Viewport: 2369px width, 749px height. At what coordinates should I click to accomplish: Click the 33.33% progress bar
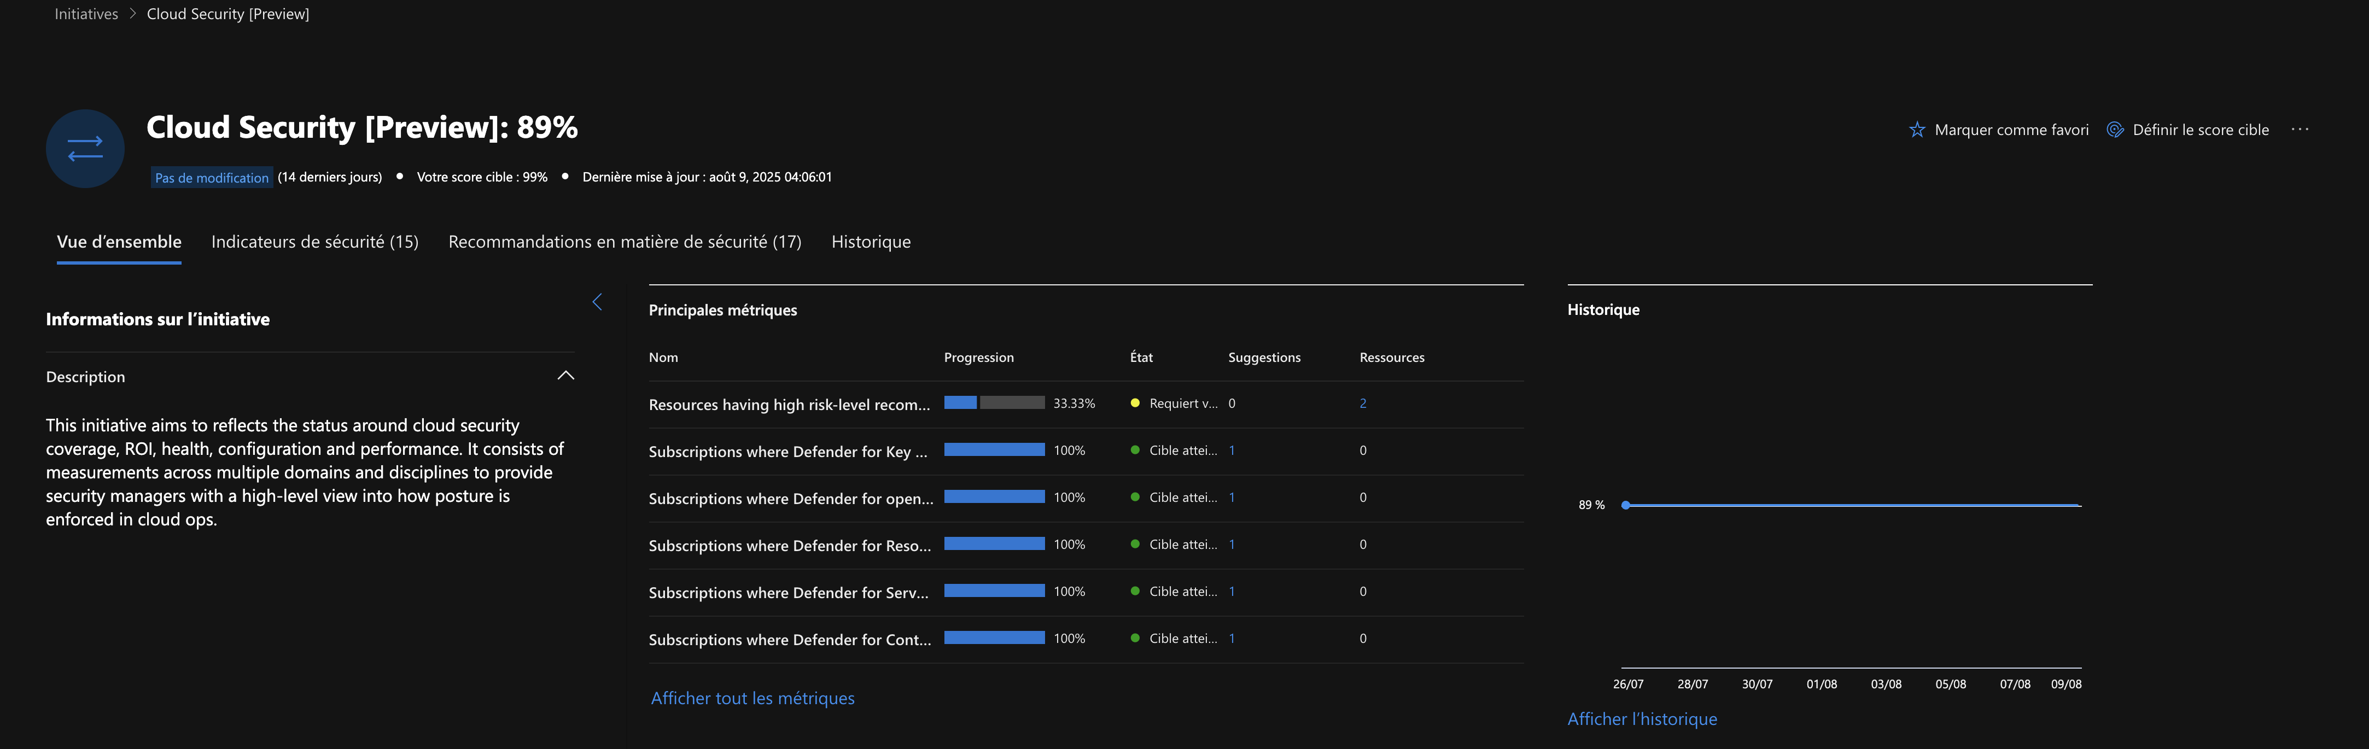pos(994,402)
